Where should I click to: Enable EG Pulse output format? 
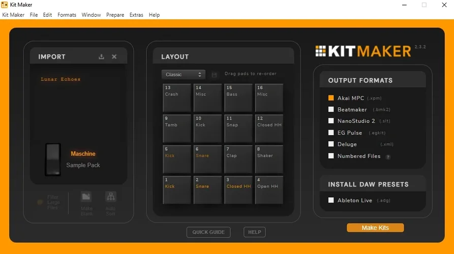pyautogui.click(x=331, y=133)
